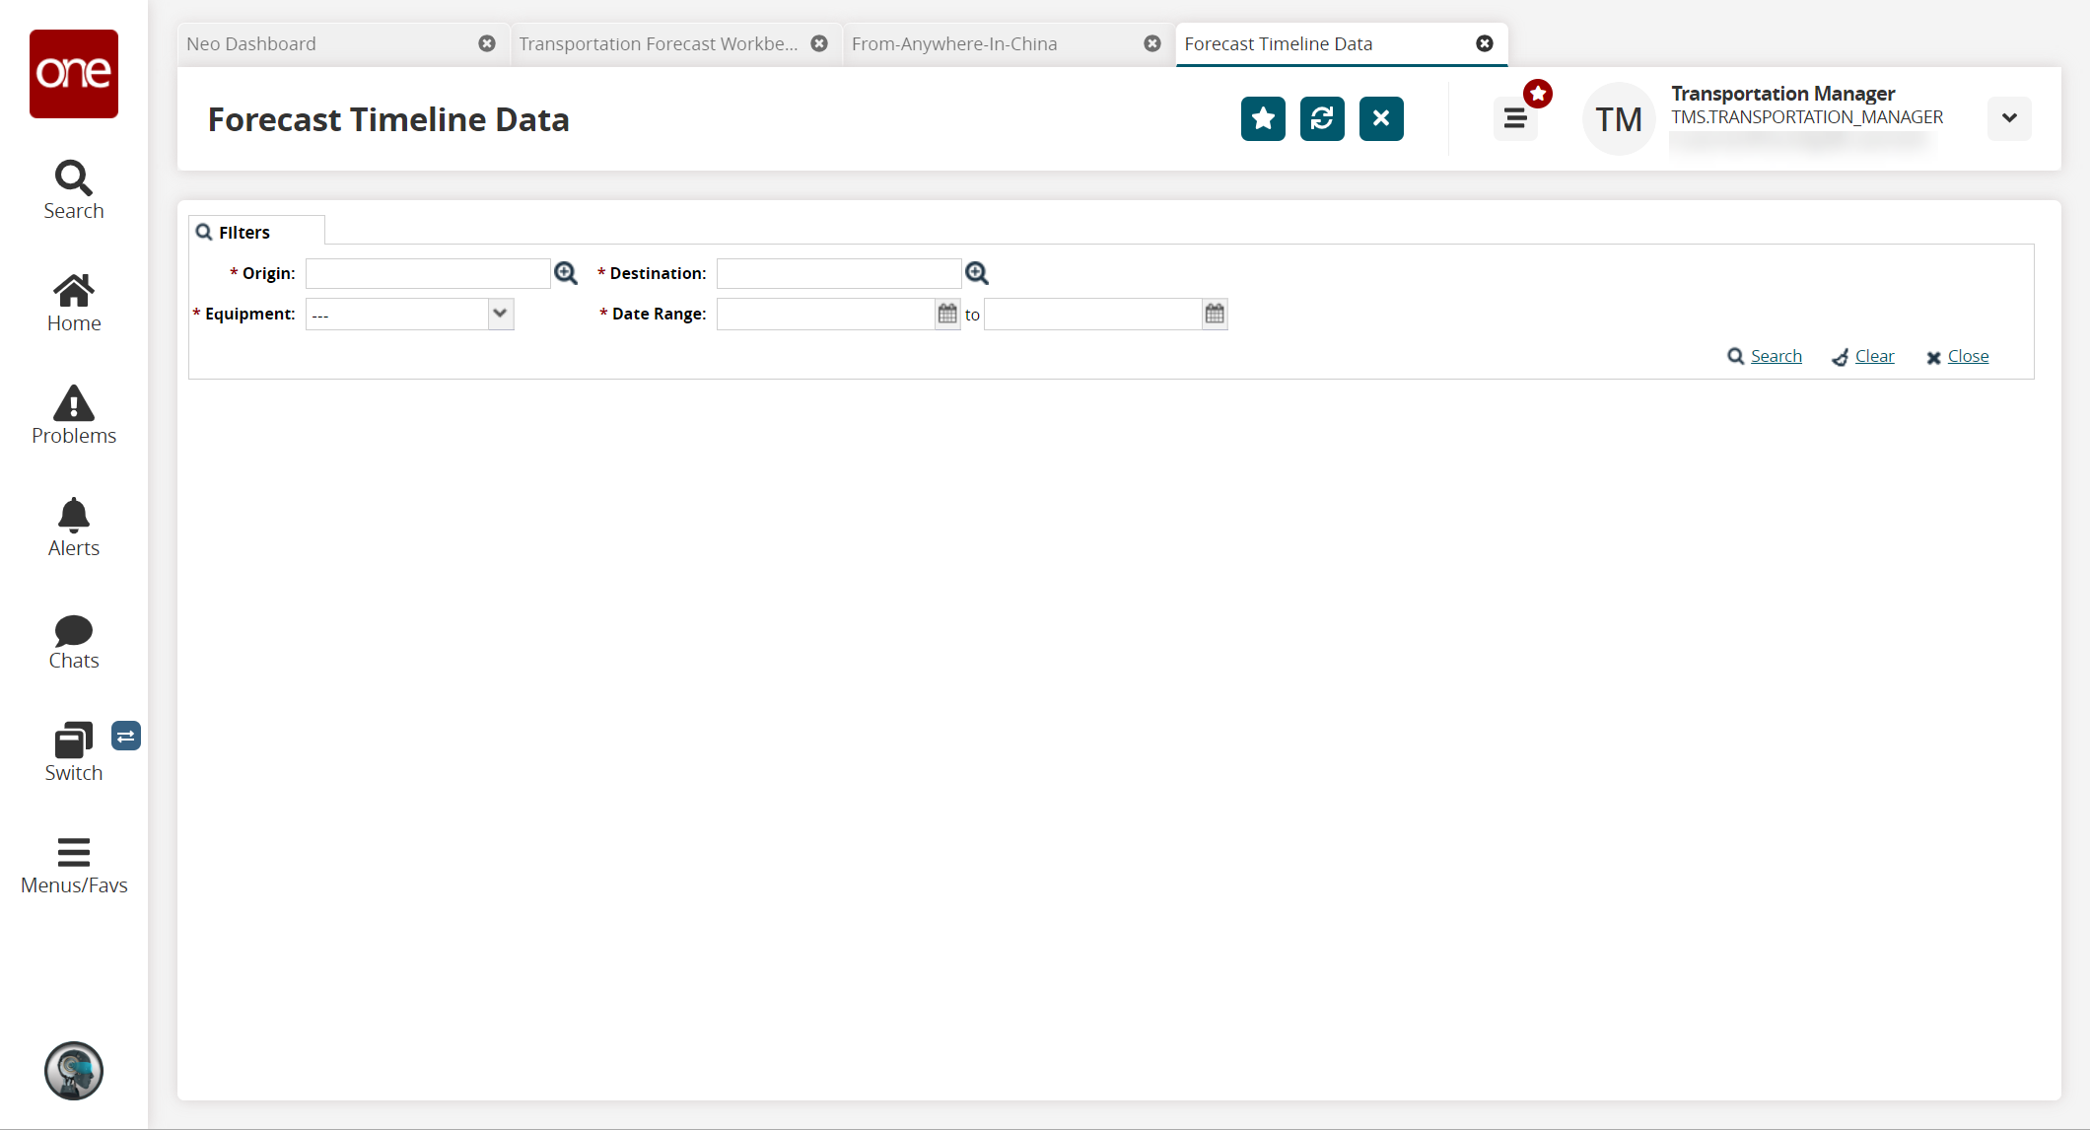Expand the Transportation Manager user menu chevron

(x=2009, y=119)
